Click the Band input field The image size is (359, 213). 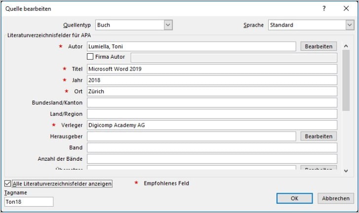pos(212,147)
